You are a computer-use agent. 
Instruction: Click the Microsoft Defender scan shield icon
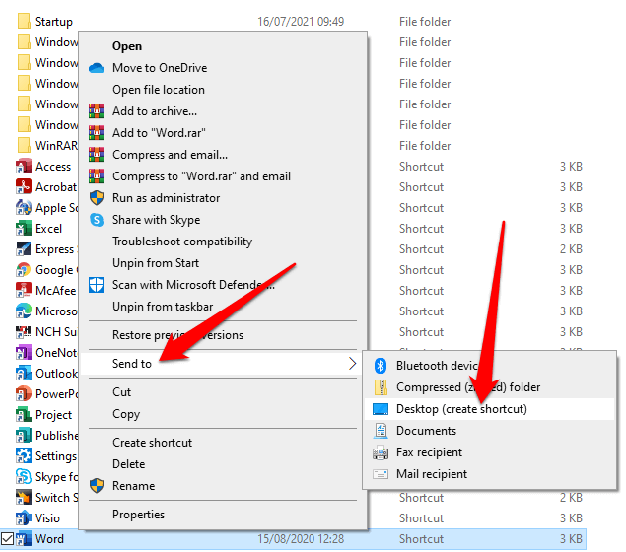[97, 285]
